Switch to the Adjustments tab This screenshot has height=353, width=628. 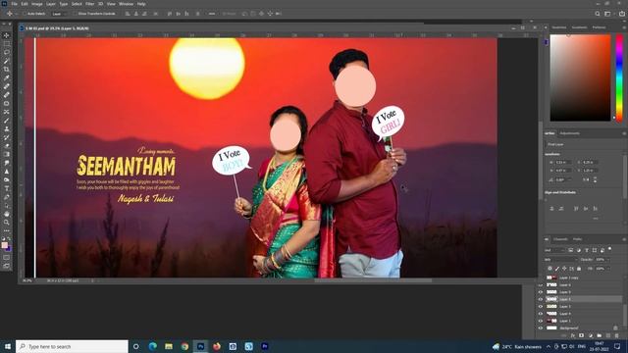pos(569,133)
